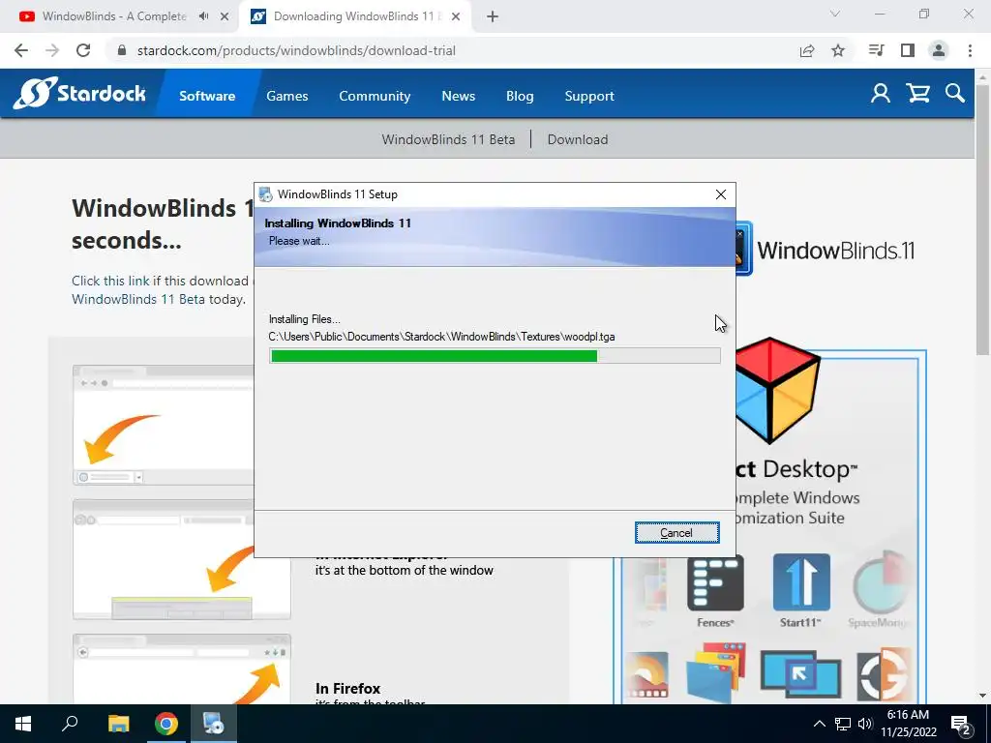Viewport: 991px width, 743px height.
Task: Open the media control icon in Chrome toolbar
Action: coord(876,50)
